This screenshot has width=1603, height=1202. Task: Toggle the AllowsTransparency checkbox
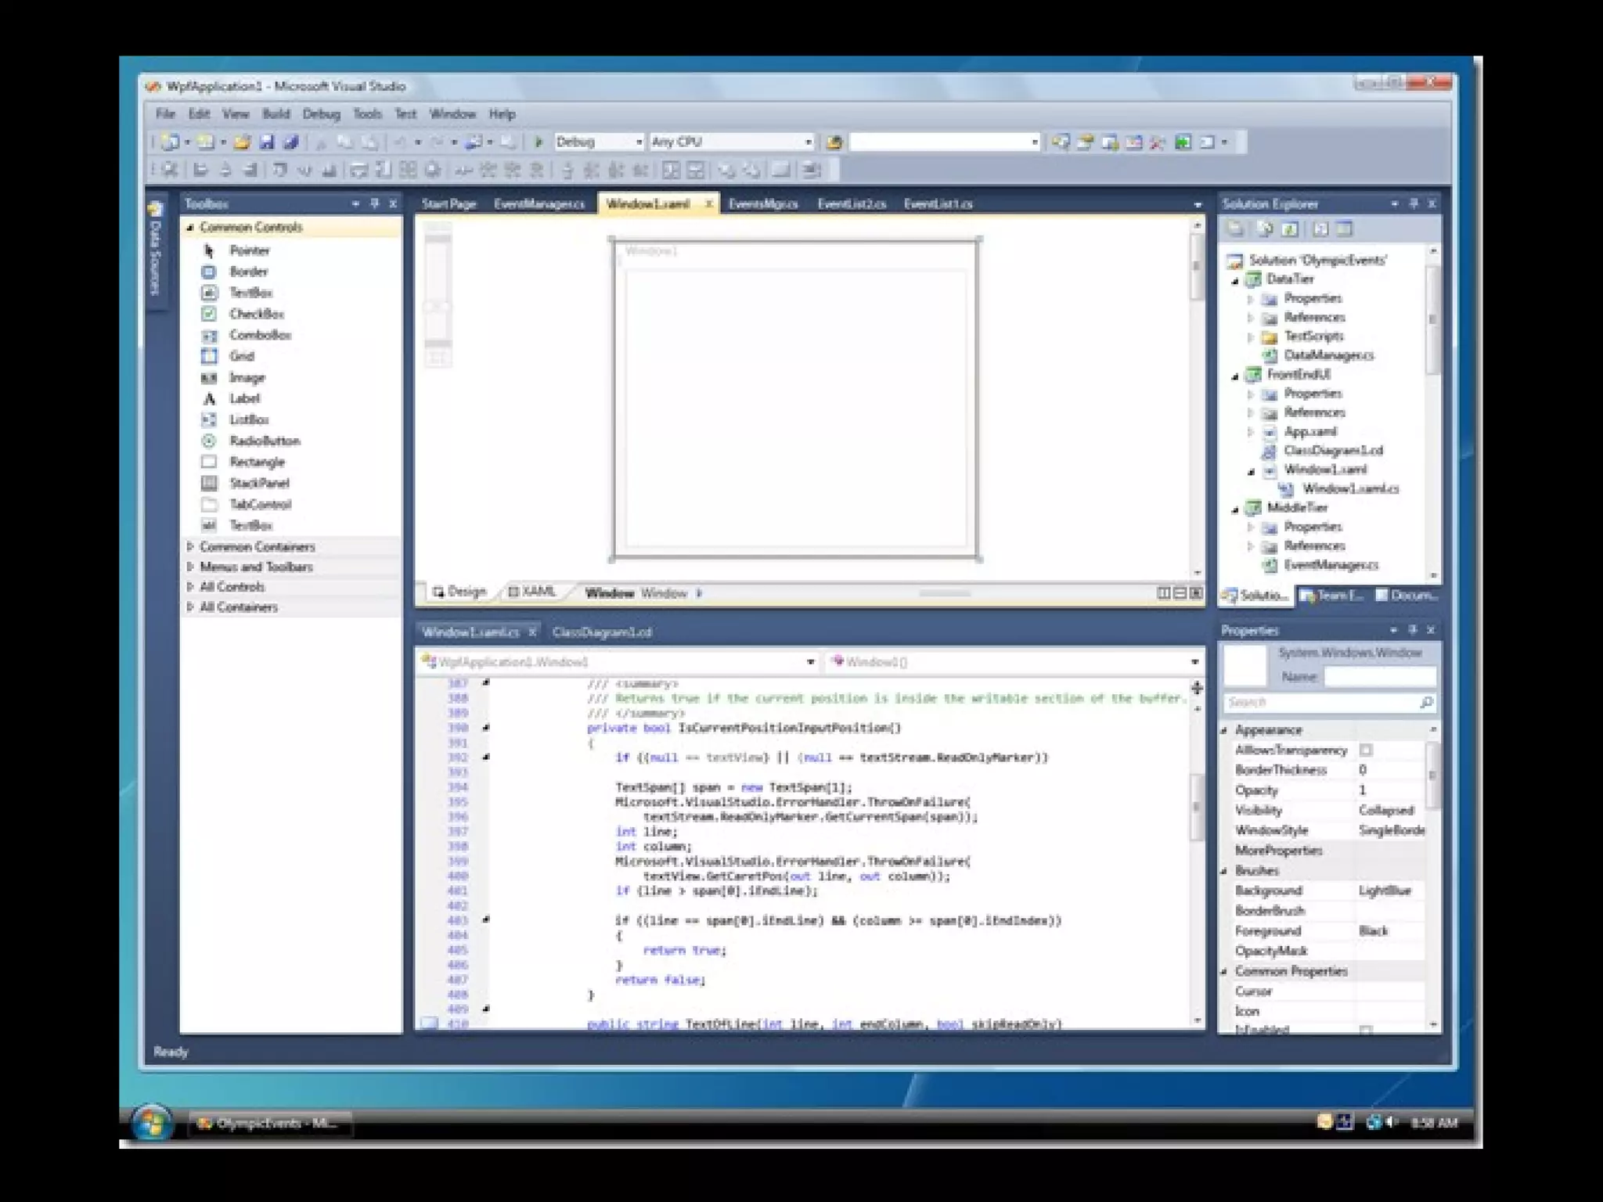click(1366, 750)
